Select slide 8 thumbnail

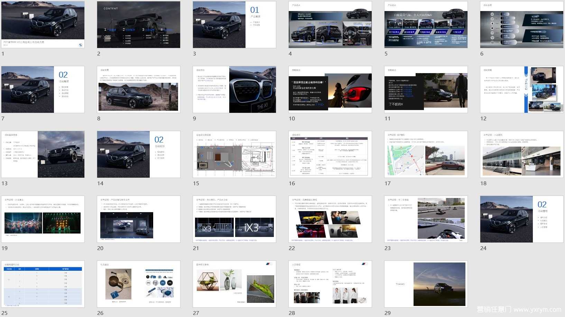tap(139, 89)
